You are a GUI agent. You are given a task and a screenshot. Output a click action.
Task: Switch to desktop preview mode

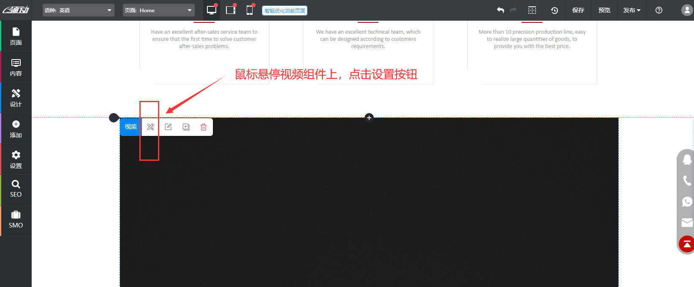(212, 10)
